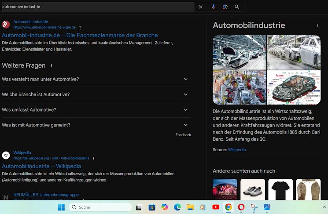Expand 'Was umfasst Automotive?' question
The height and width of the screenshot is (214, 328).
point(96,110)
